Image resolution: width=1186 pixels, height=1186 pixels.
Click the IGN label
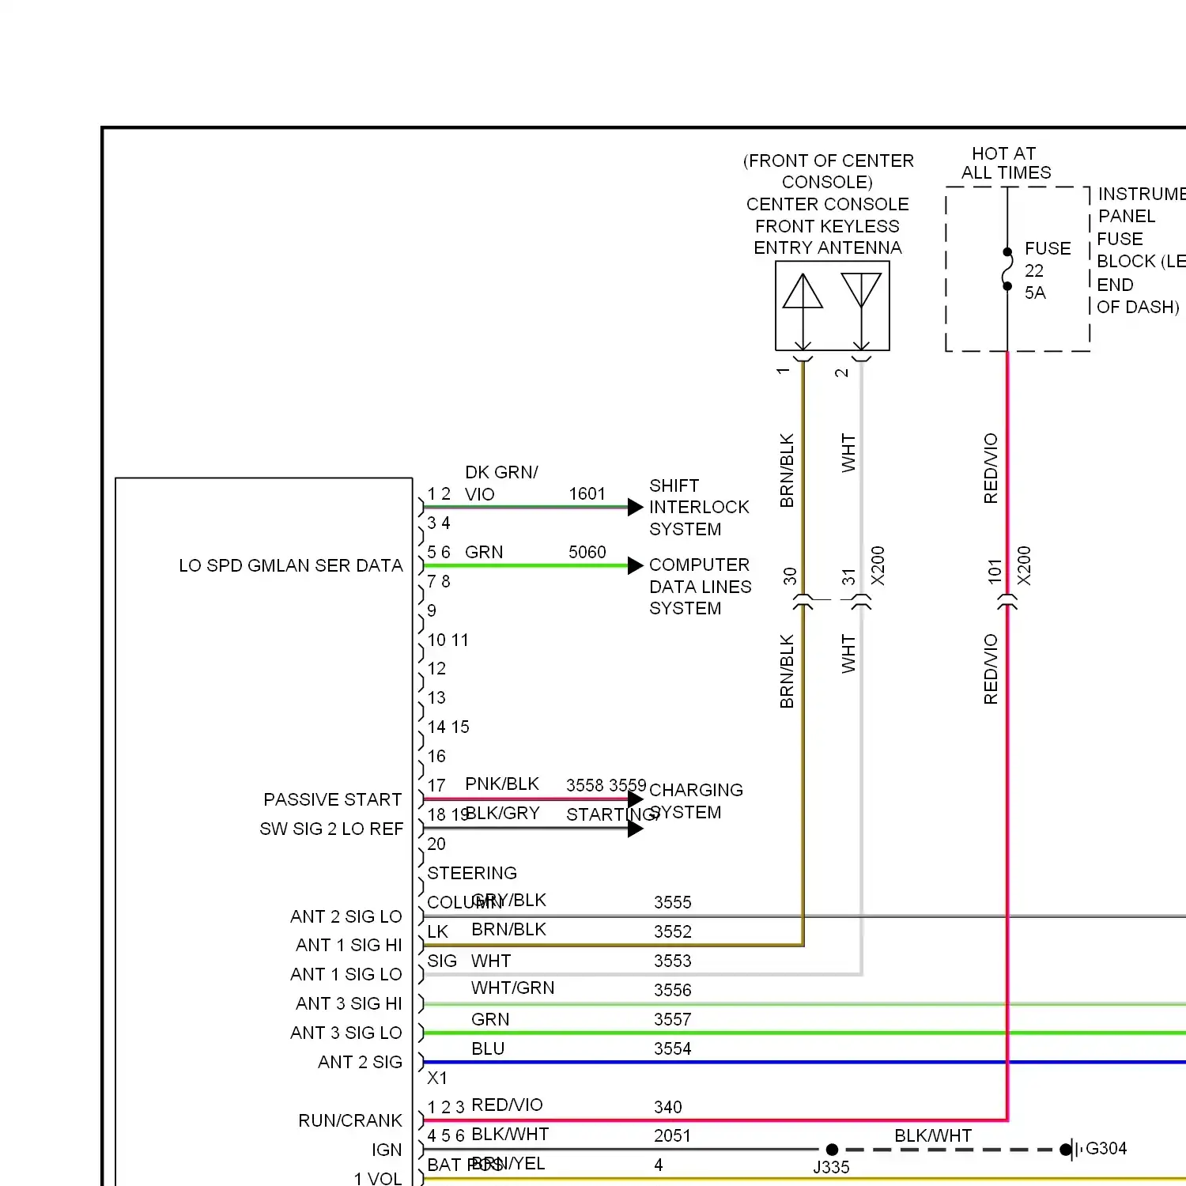pyautogui.click(x=387, y=1150)
